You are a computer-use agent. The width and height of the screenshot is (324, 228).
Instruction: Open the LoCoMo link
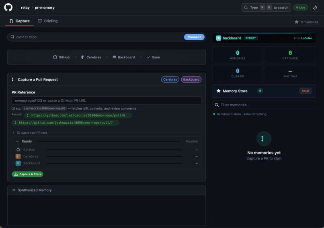[306, 38]
